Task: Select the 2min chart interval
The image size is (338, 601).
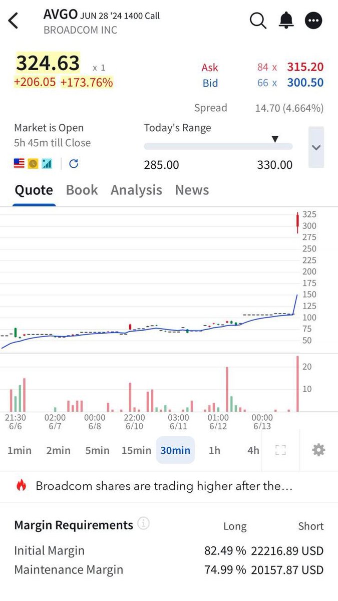Action: 58,450
